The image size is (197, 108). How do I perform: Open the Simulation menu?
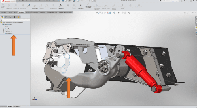pyautogui.click(x=42, y=1)
